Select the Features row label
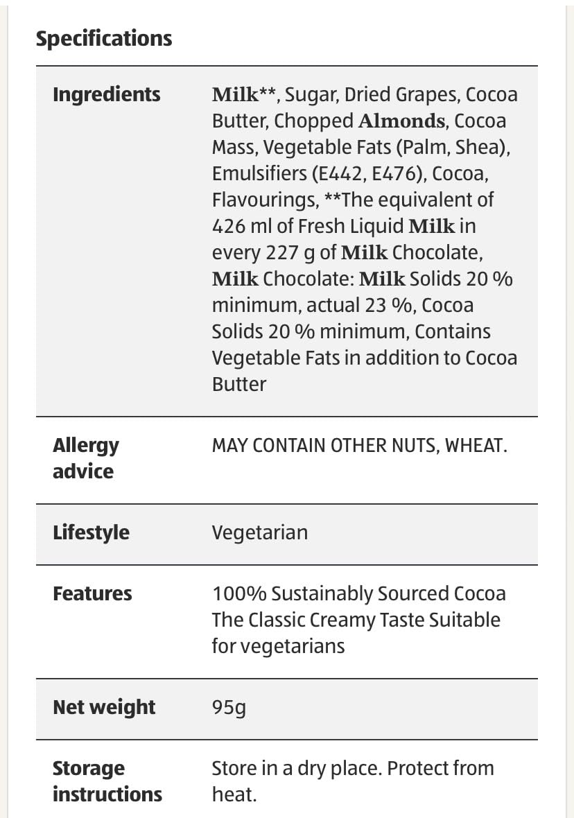574x818 pixels. 92,593
